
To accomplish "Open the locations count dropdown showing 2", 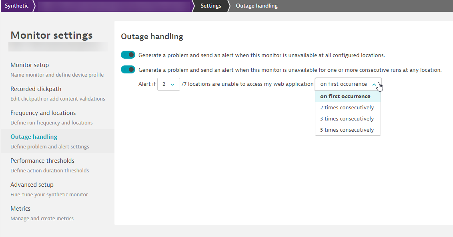I will [x=168, y=84].
